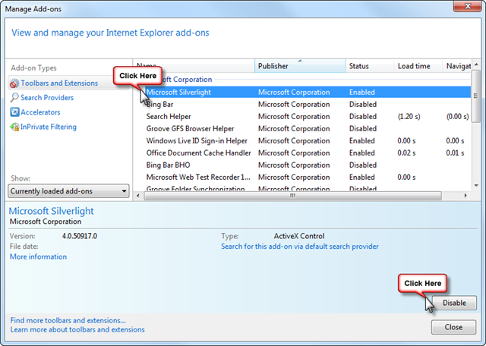Sort by the Status column header
This screenshot has height=346, width=486.
pos(369,66)
